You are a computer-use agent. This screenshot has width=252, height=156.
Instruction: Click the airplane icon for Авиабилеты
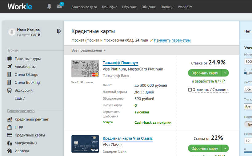[x=10, y=67]
